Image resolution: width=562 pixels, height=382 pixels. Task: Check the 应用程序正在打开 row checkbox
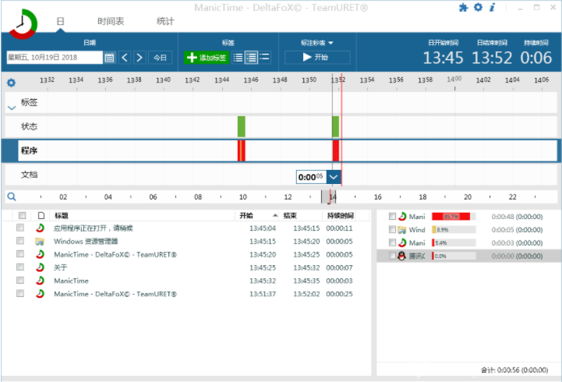[x=20, y=228]
